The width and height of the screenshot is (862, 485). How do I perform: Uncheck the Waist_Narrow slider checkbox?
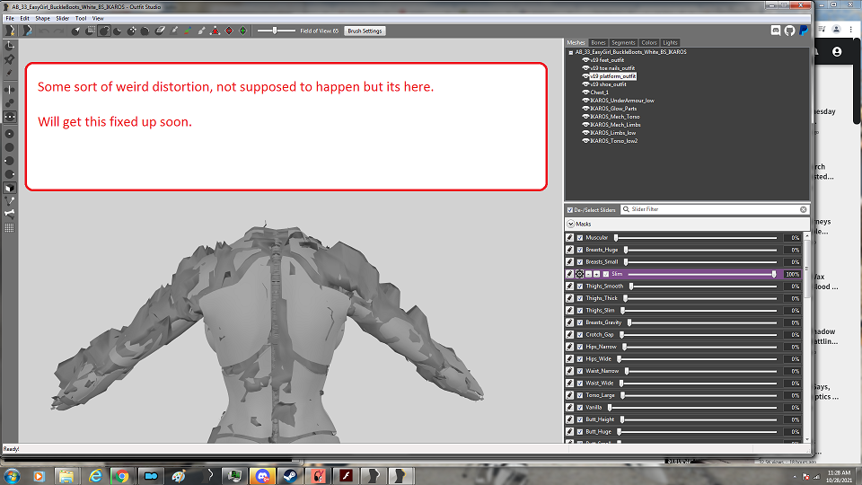[579, 371]
